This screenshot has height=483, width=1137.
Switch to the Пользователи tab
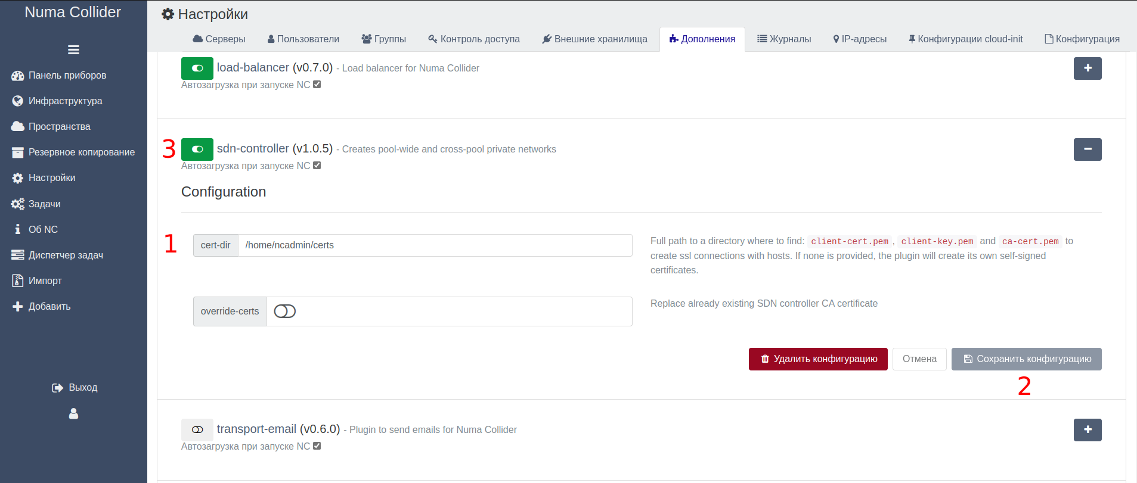pos(303,39)
